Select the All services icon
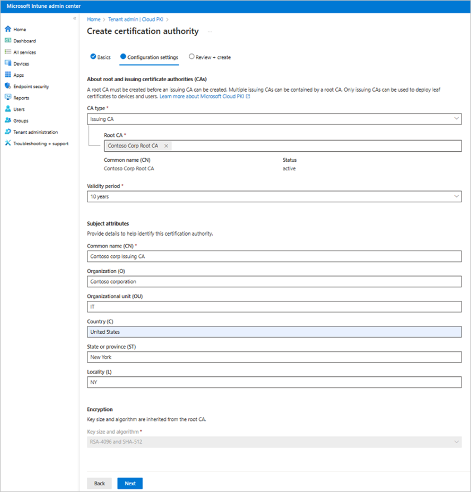Screen dimensions: 471x492 pos(8,52)
